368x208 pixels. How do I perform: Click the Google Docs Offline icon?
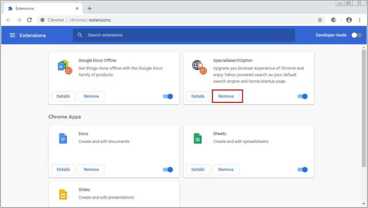point(64,67)
